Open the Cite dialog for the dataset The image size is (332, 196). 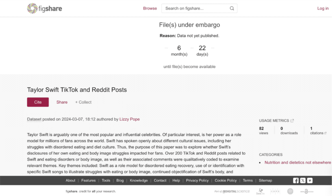point(38,102)
